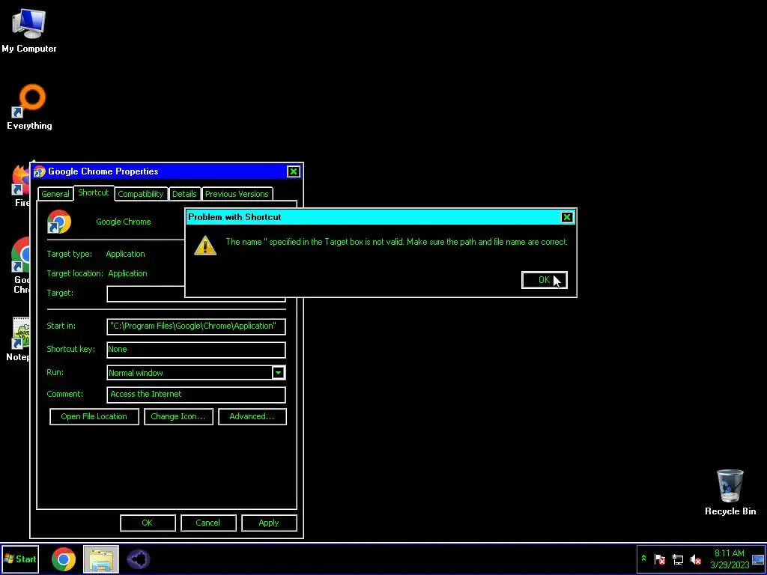Screen dimensions: 767x575
Task: Click the Comment field
Action: pyautogui.click(x=195, y=395)
